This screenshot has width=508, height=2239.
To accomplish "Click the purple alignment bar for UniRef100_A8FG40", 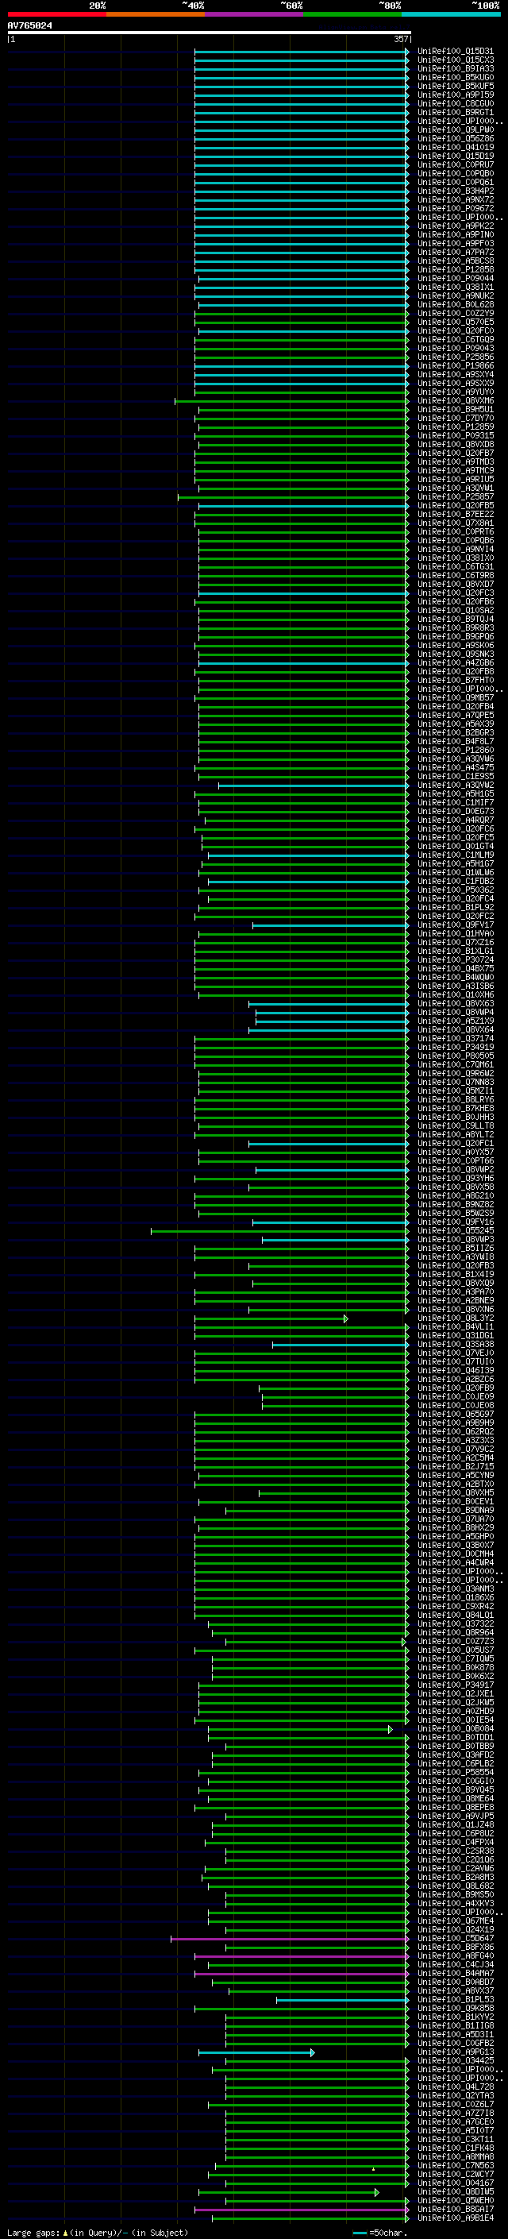I will [302, 1955].
